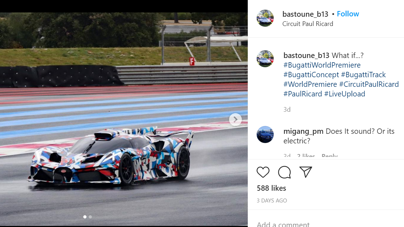
Task: Open bastoune_b13 avatar beside caption
Action: pos(265,59)
